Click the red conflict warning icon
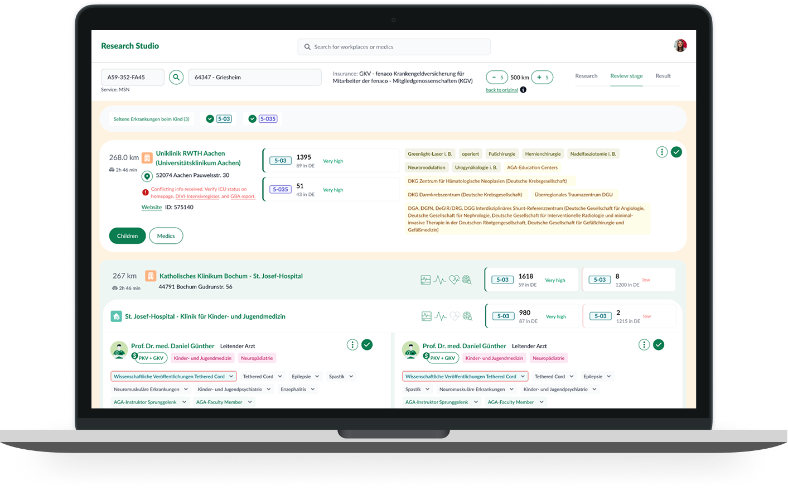Screen dimensions: 788x490 coord(145,193)
